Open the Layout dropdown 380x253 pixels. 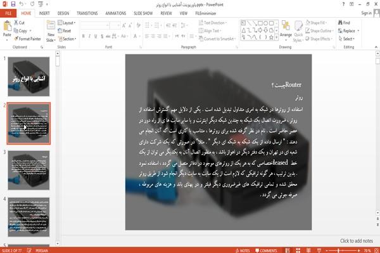[66, 23]
